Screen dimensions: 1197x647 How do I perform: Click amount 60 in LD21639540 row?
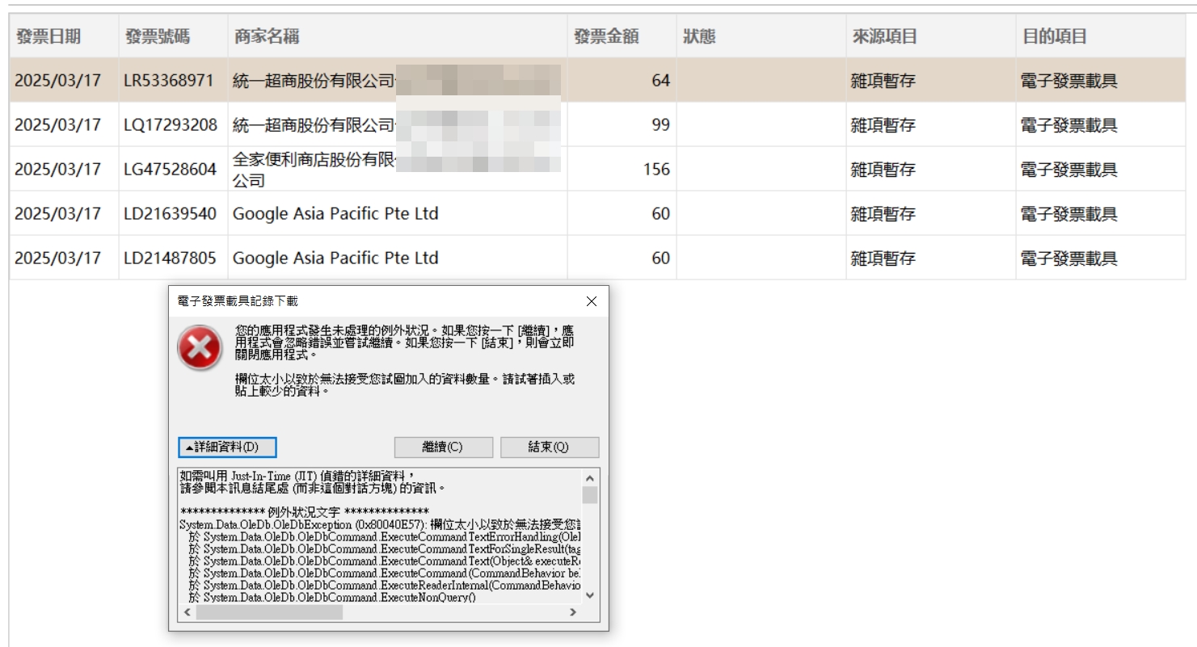[x=622, y=214]
